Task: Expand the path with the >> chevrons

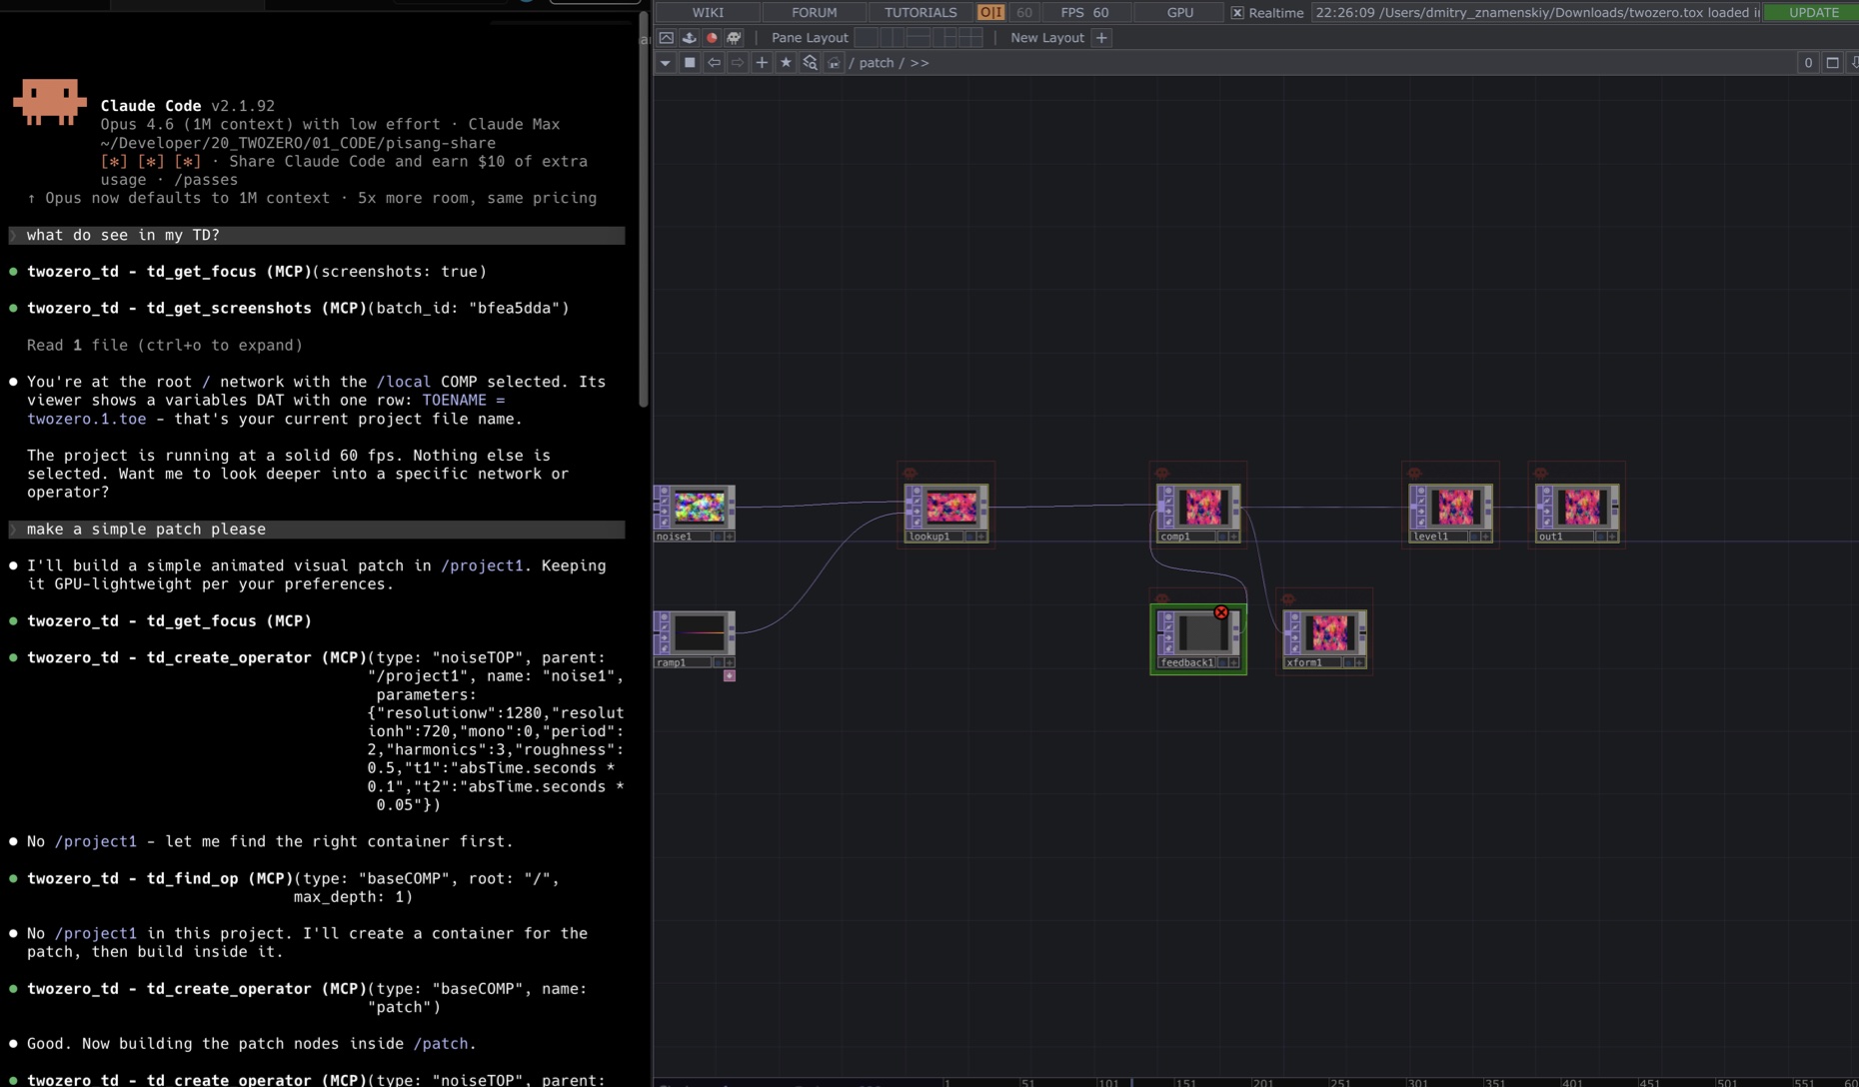Action: [920, 63]
